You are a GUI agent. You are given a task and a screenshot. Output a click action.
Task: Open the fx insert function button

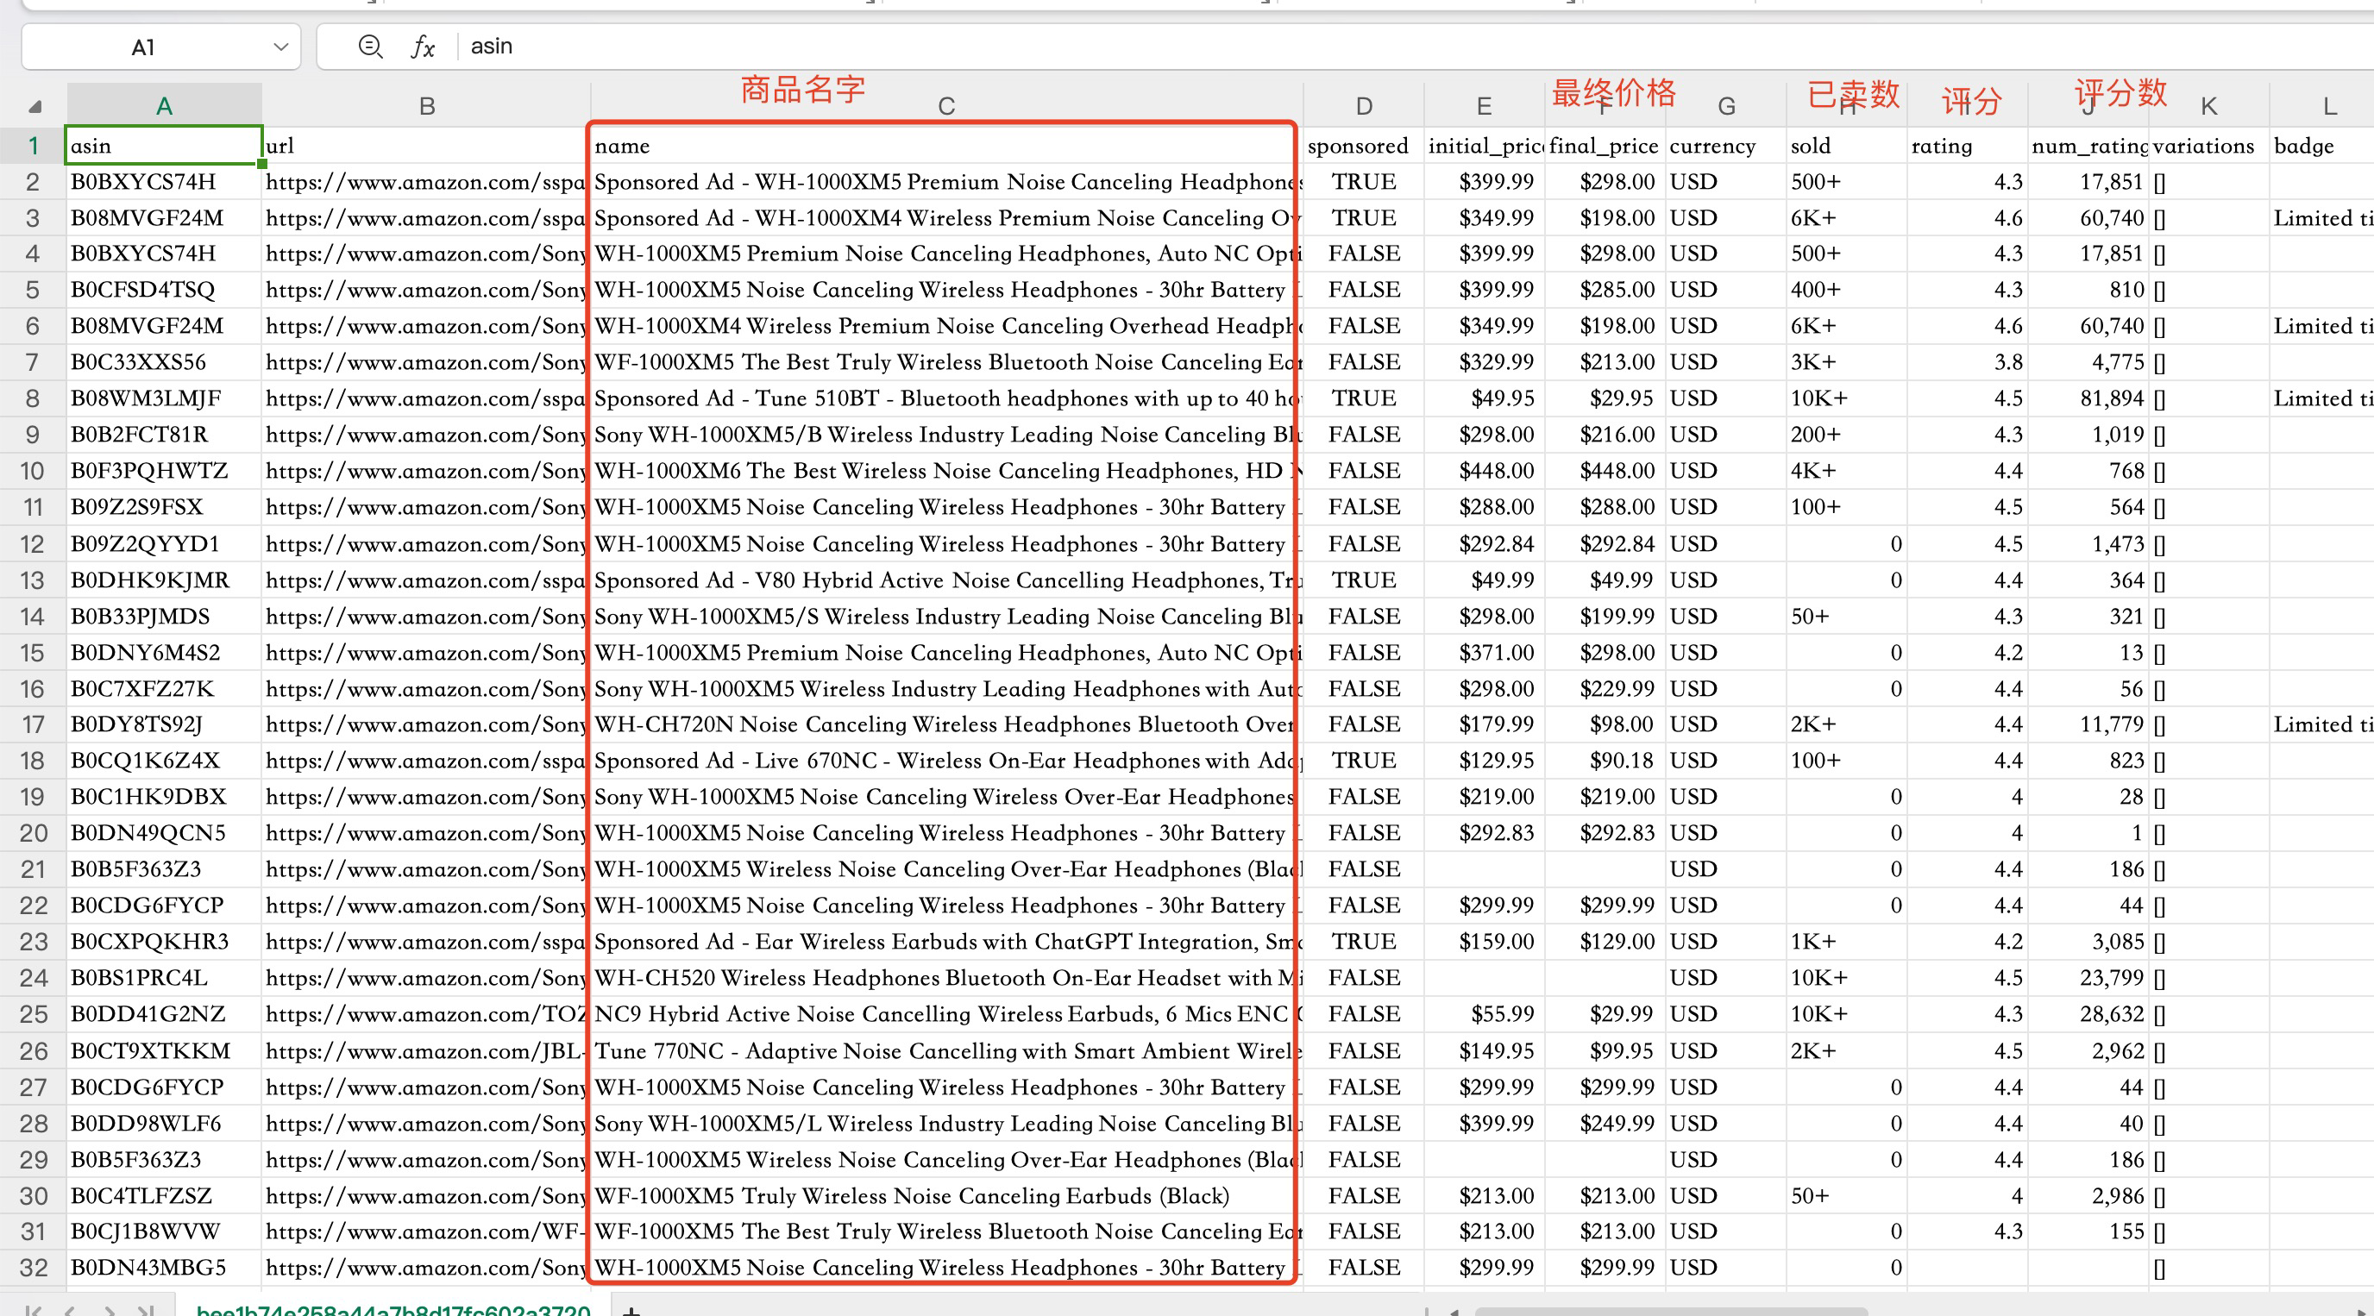coord(423,47)
